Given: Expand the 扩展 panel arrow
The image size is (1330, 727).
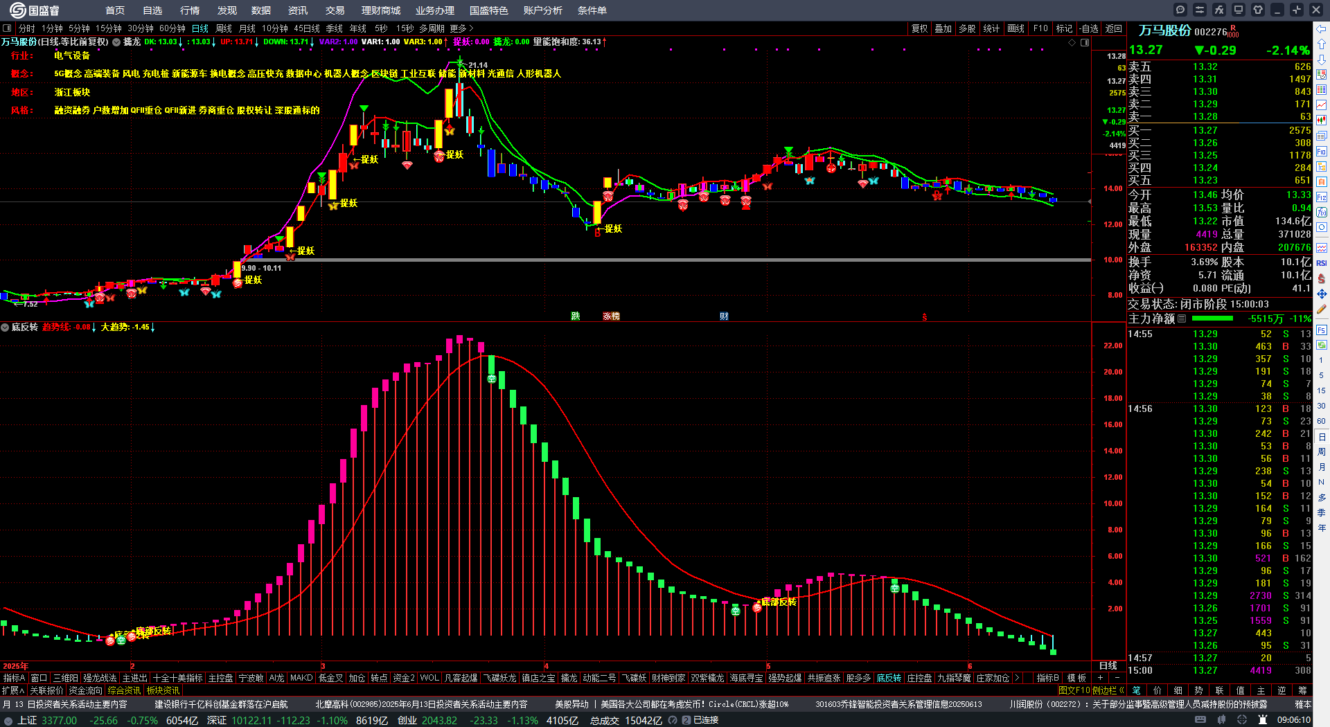Looking at the screenshot, I should pyautogui.click(x=13, y=690).
